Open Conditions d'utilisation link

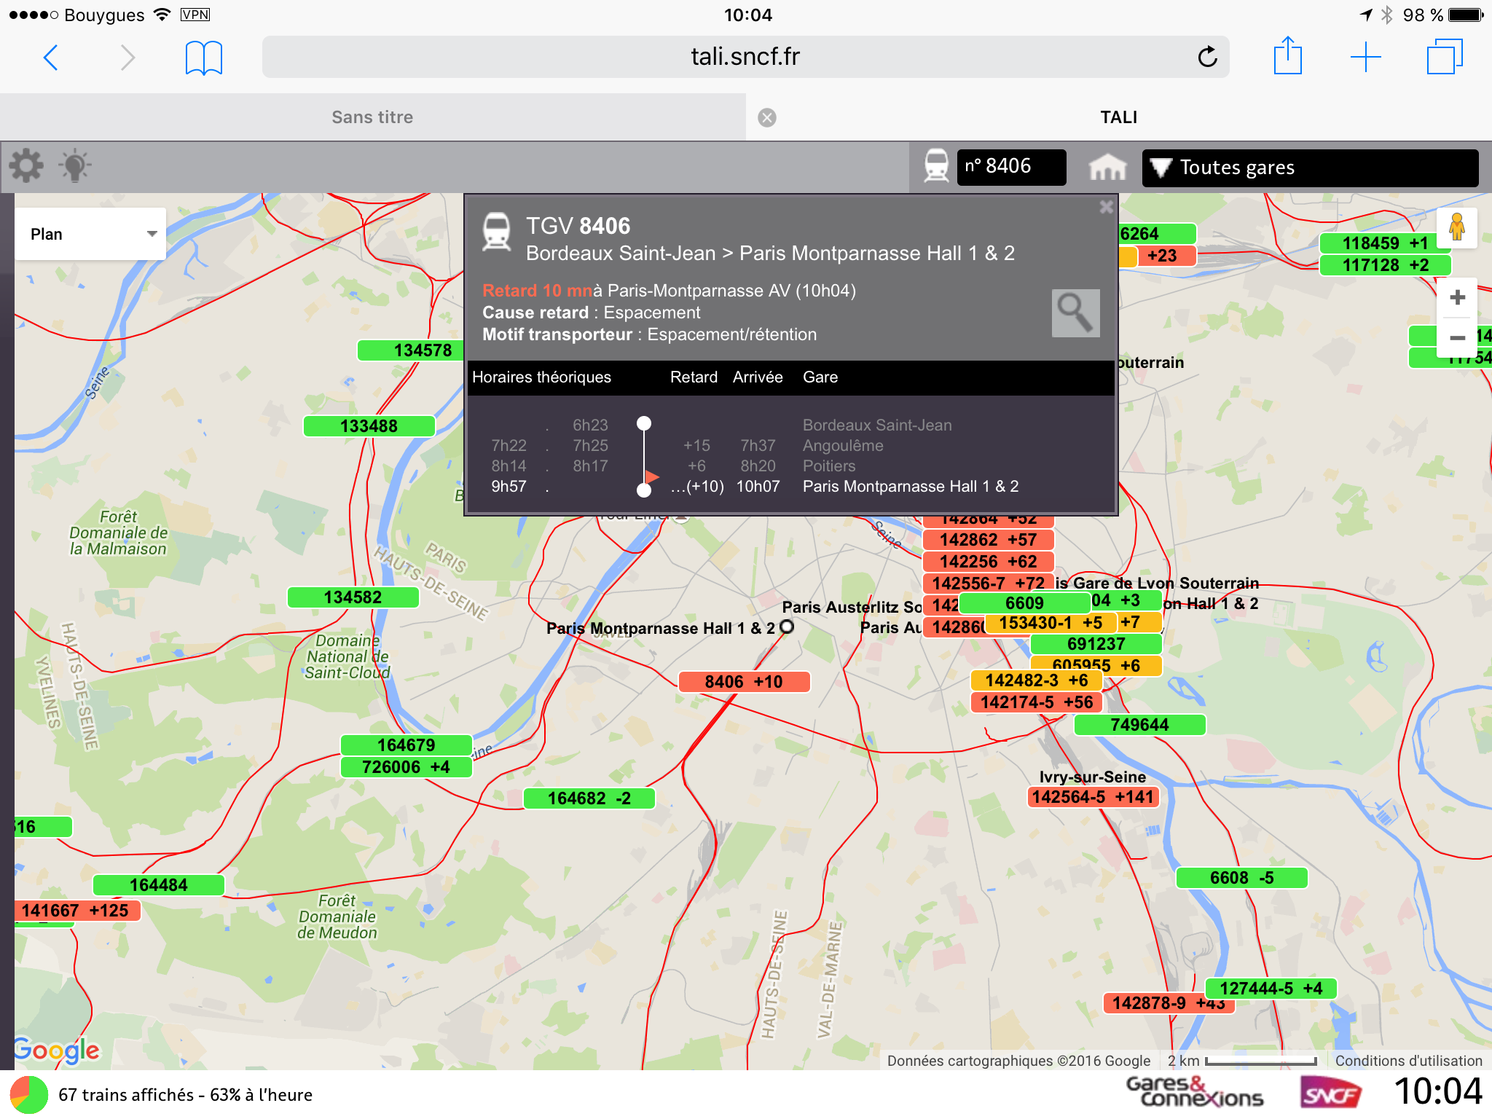(1408, 1061)
